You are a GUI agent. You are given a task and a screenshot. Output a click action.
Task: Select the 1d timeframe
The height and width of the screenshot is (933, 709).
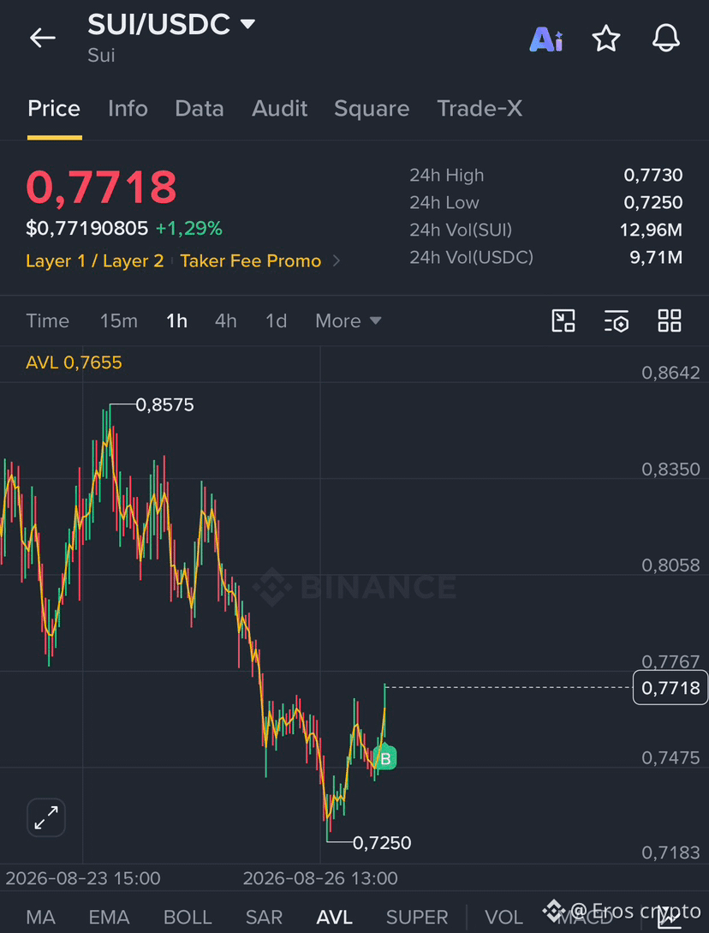276,321
